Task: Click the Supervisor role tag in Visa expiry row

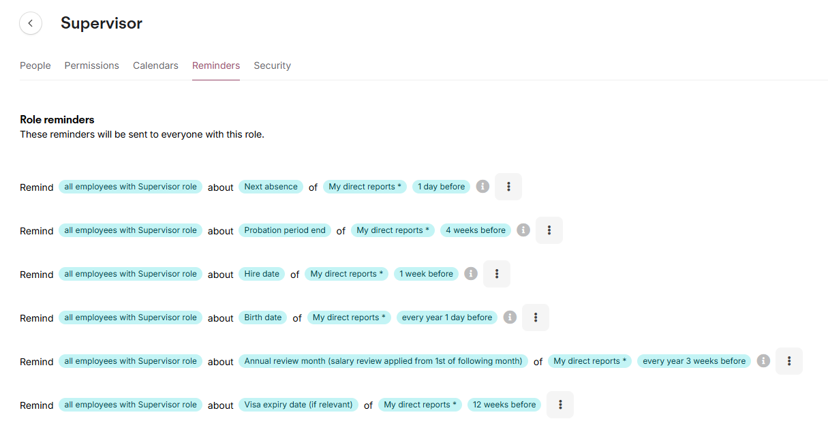Action: pos(131,405)
